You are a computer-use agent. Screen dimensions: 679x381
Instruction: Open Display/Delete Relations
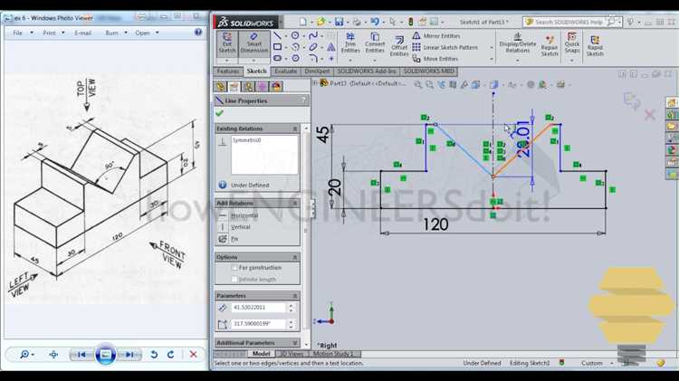click(518, 43)
